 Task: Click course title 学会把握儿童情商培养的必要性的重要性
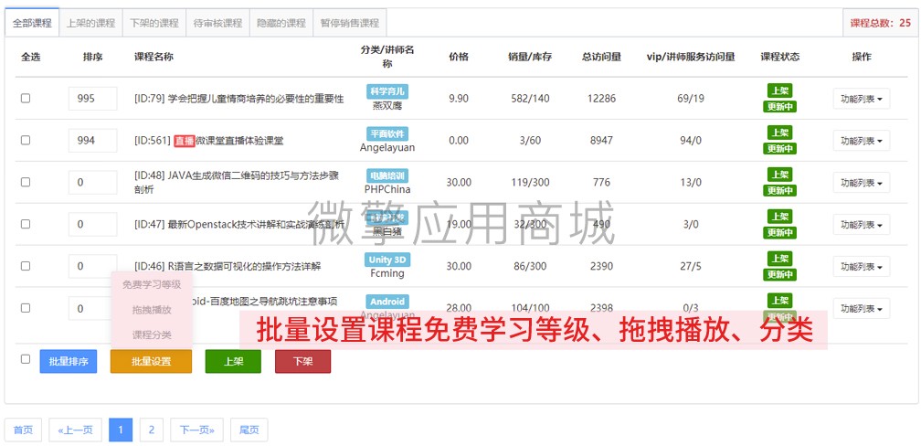[x=256, y=99]
